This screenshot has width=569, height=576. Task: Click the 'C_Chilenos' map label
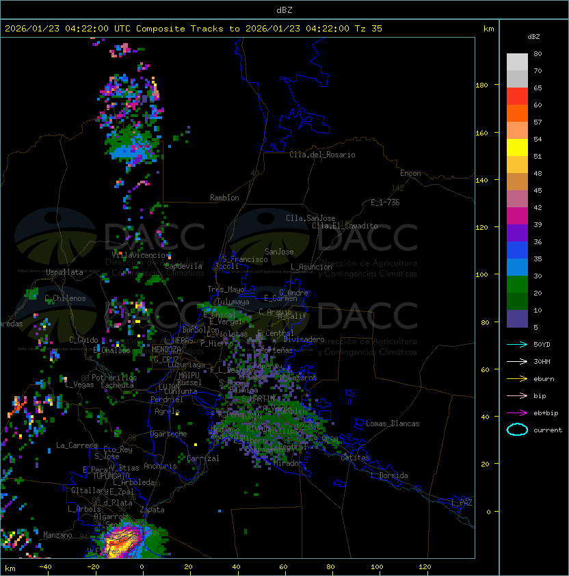[65, 298]
